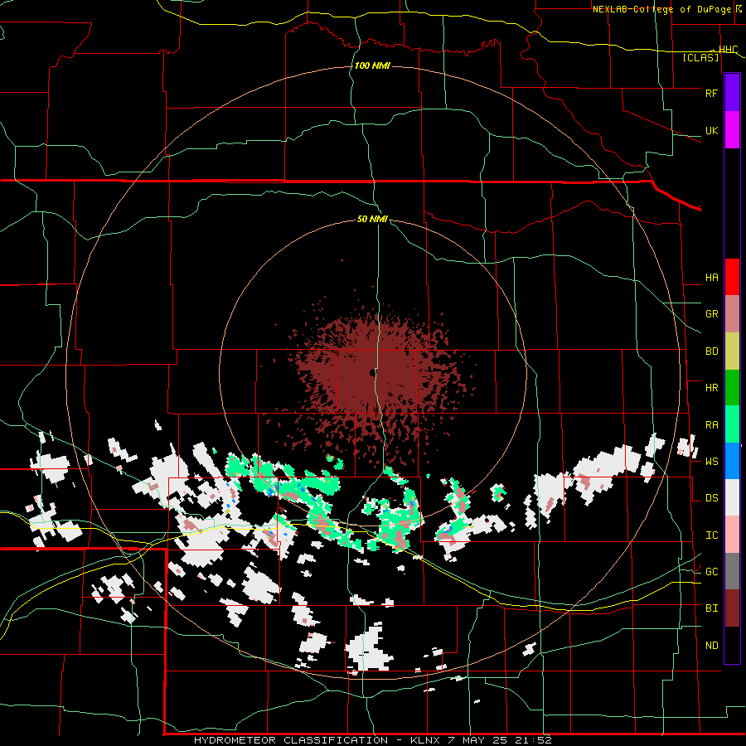Click the UK legend label
Screen dimensions: 746x746
click(711, 130)
